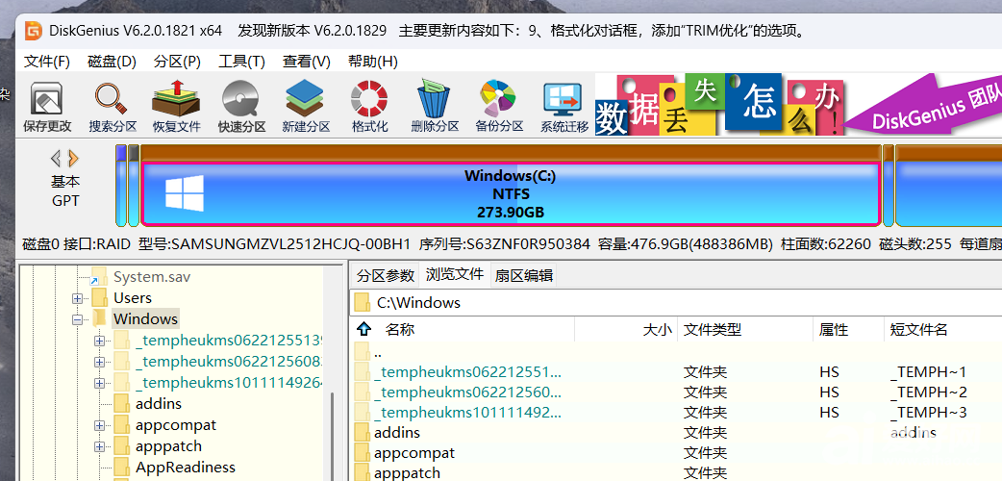Click the up-folder arrow in file list header
Screen dimensions: 1002x481
(364, 329)
